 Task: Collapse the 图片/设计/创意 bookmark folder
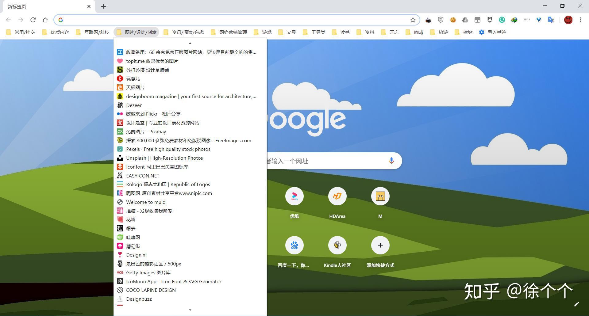tap(137, 32)
